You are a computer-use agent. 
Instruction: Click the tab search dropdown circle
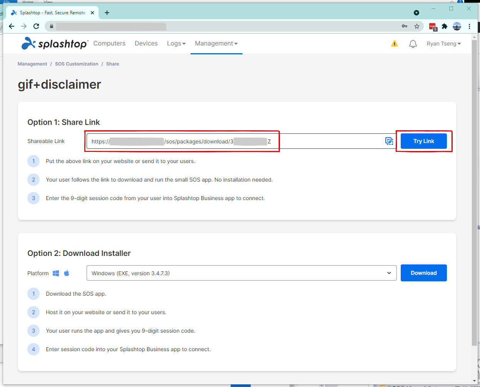click(416, 13)
